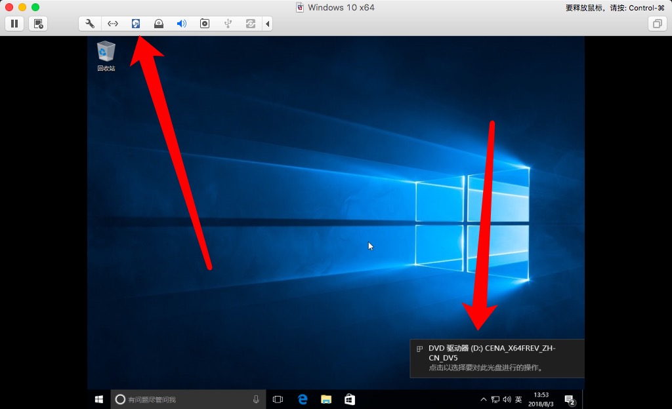Click the Show Desktop strip in taskbar
Screen dimensions: 672x409
583,399
